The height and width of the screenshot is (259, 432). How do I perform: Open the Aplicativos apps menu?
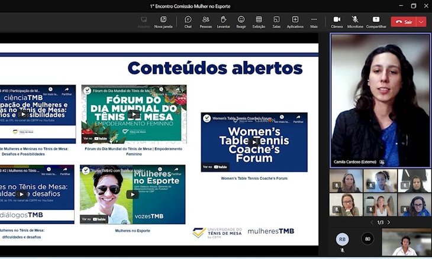pyautogui.click(x=295, y=22)
